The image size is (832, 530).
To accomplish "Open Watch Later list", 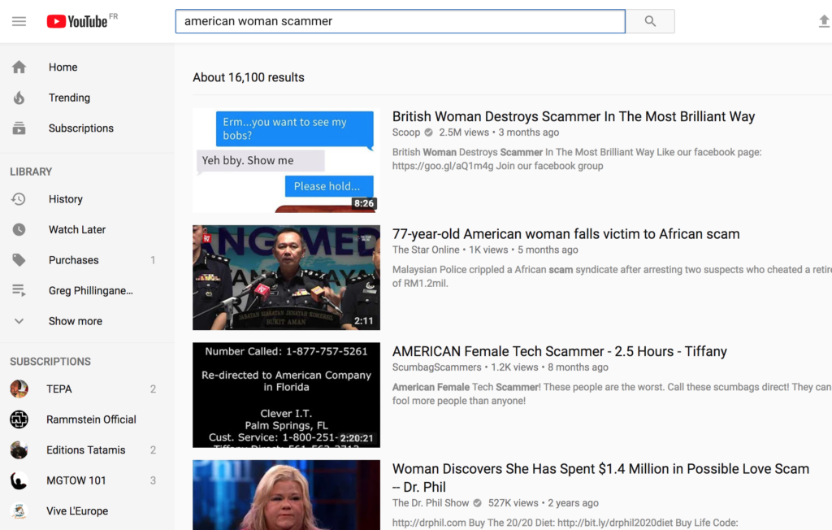I will pyautogui.click(x=77, y=229).
